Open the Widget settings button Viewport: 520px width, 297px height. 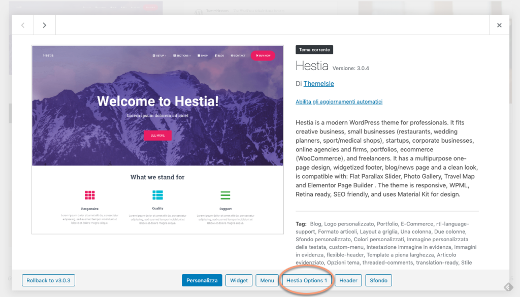click(239, 280)
